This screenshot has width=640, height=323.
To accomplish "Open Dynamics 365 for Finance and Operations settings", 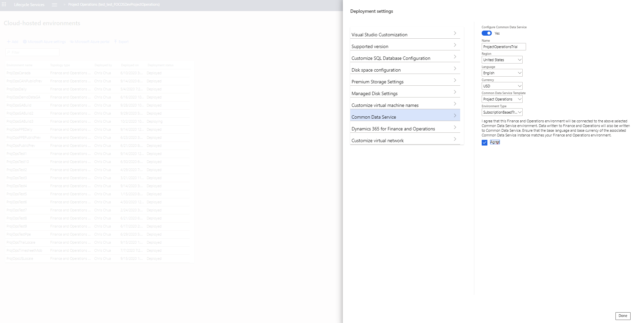I will [x=405, y=127].
